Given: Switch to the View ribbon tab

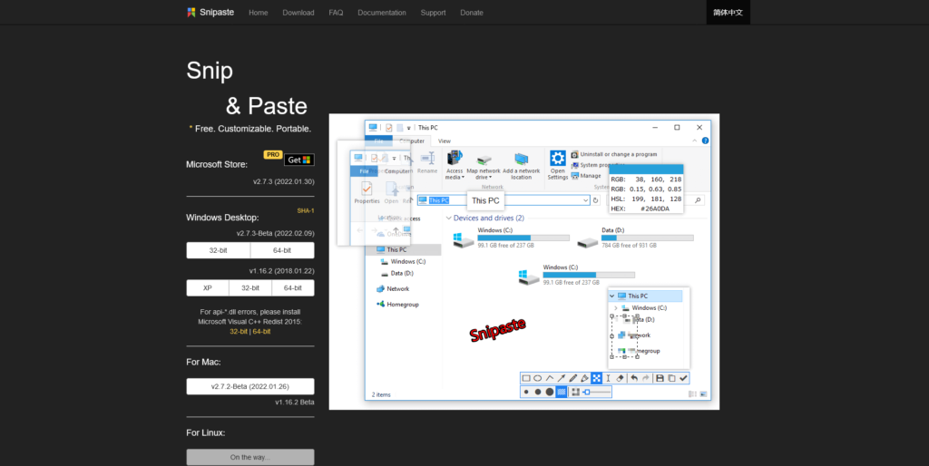Looking at the screenshot, I should tap(445, 141).
